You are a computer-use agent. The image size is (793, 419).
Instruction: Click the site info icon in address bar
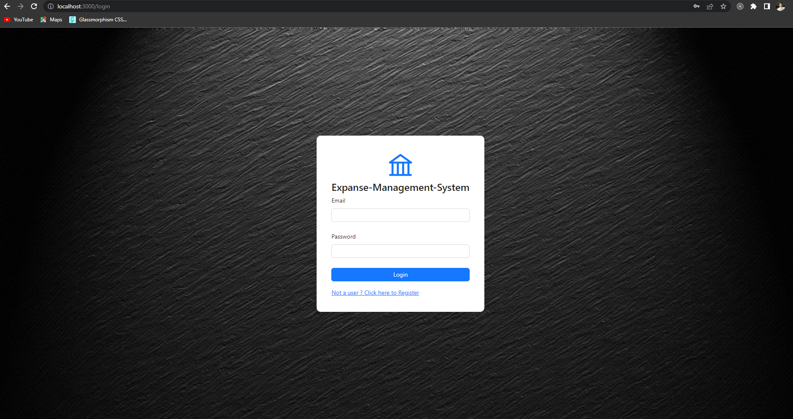tap(50, 6)
